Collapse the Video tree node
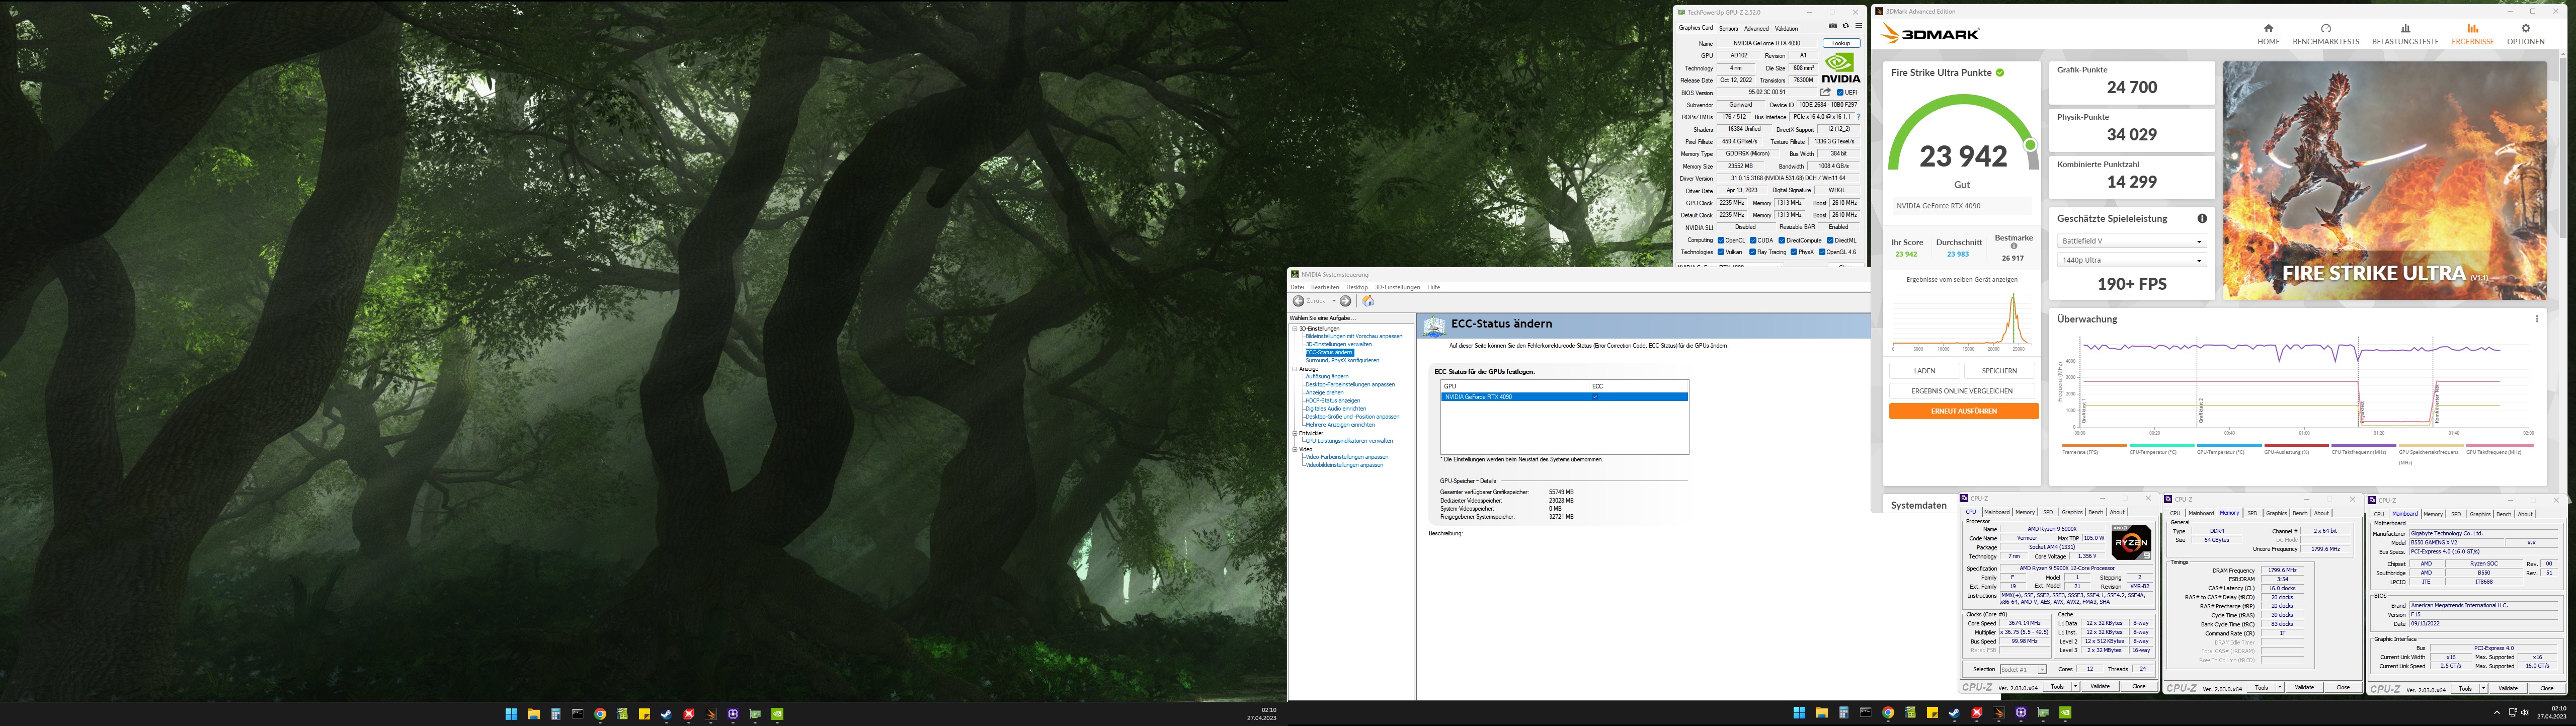This screenshot has width=2576, height=726. (x=1294, y=449)
